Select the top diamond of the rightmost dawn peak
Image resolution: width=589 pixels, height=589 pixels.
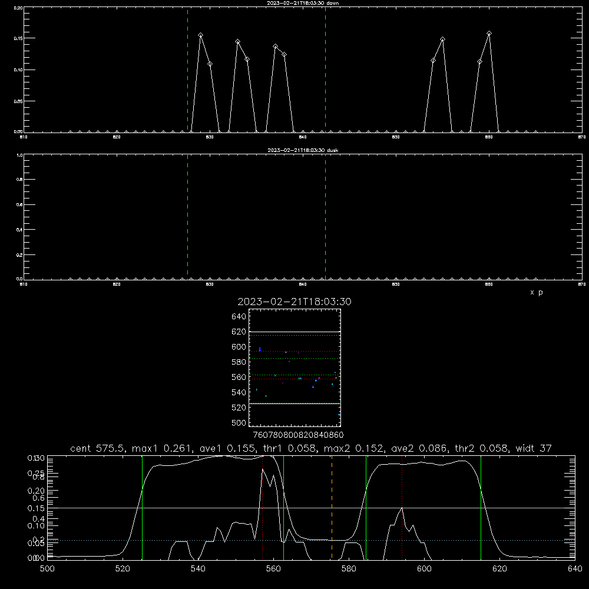pyautogui.click(x=489, y=34)
